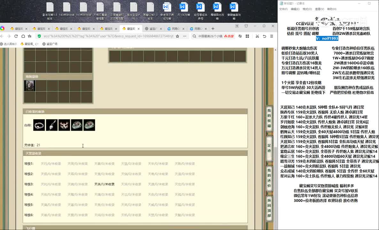
Task: Click the 灵修值: 21 text
Action: pos(32,145)
